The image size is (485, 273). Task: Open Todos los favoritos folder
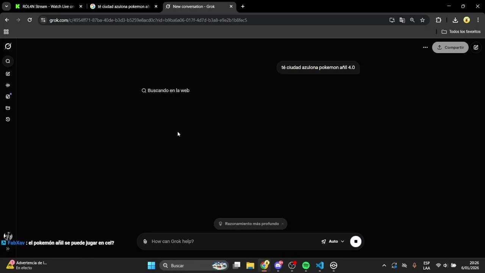coord(461,32)
